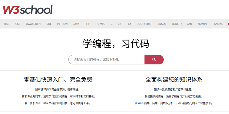
Task: Open the NUMPY nav link
Action: tap(202, 24)
